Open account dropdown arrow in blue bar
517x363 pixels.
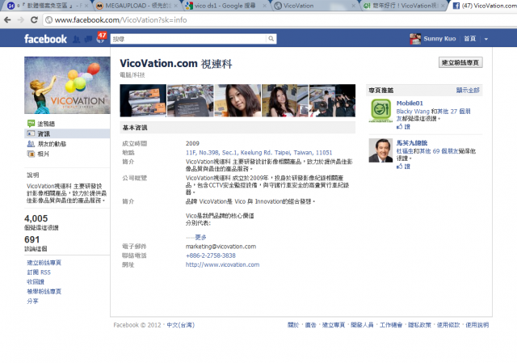coord(486,39)
